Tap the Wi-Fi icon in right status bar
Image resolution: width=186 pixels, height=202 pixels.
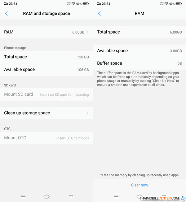pyautogui.click(x=166, y=4)
